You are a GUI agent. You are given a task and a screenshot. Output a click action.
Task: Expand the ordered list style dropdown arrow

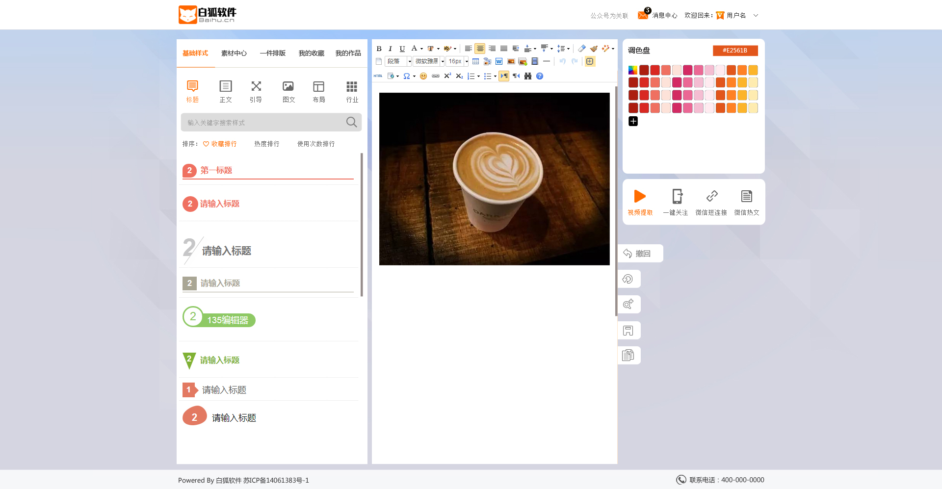(x=478, y=77)
